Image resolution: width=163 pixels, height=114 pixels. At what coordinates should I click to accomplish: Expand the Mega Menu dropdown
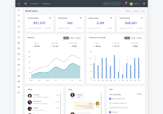(47, 3)
